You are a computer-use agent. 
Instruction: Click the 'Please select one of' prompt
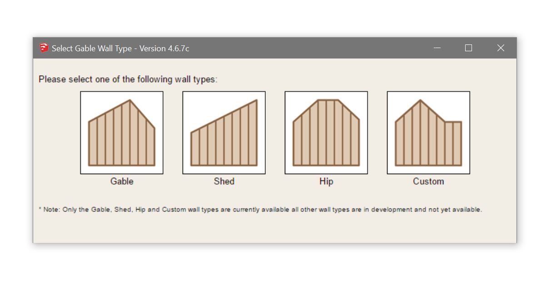tap(128, 79)
